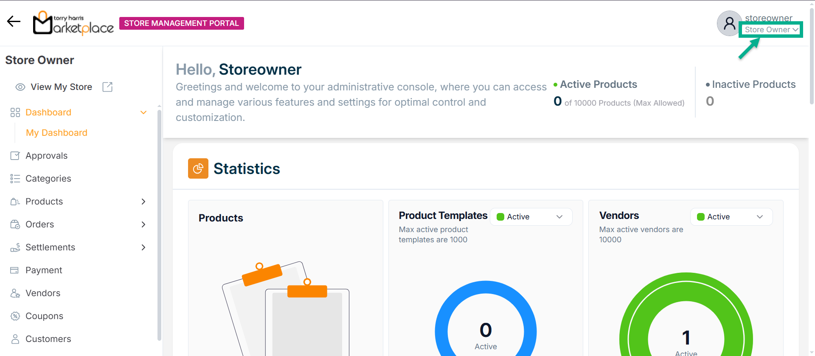Expand the Products submenu arrow
This screenshot has height=356, width=815.
pyautogui.click(x=143, y=202)
